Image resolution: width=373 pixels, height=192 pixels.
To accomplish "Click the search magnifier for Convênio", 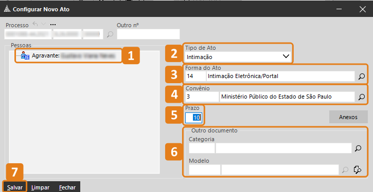I will pyautogui.click(x=361, y=97).
